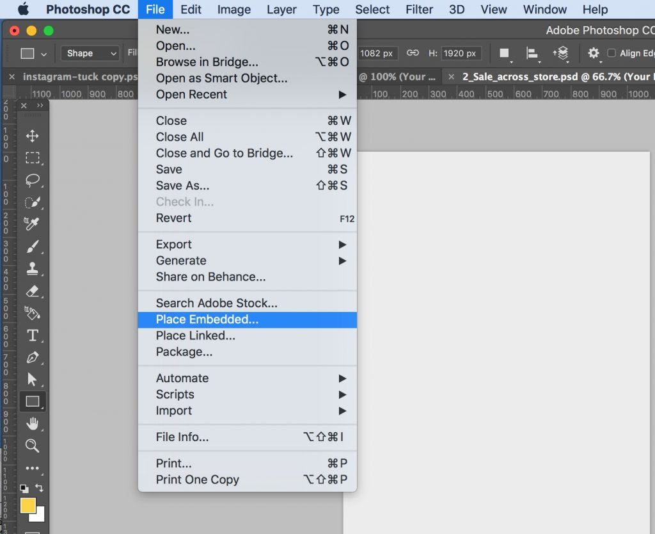Swap foreground and background colors
Viewport: 655px width, 534px height.
tap(39, 488)
